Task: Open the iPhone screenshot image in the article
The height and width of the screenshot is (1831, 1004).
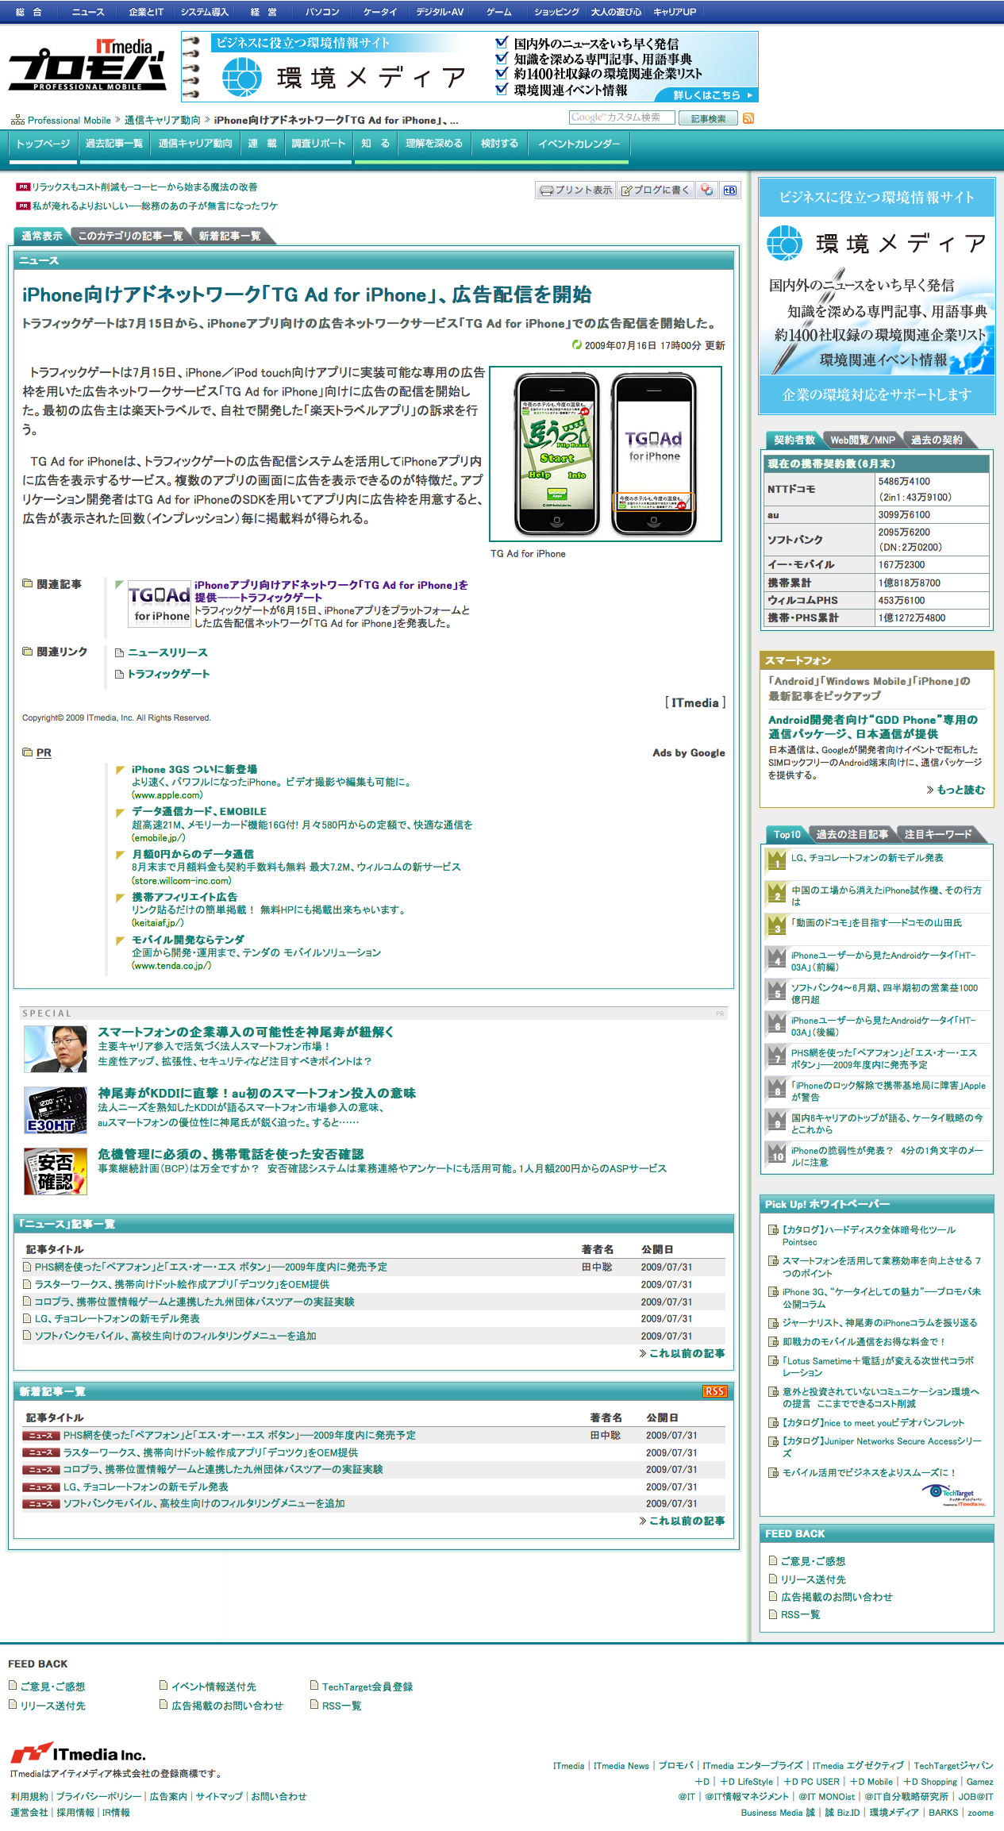Action: [605, 454]
